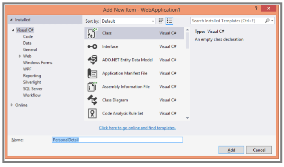Select the Class Diagram text
The height and width of the screenshot is (167, 284).
[115, 100]
